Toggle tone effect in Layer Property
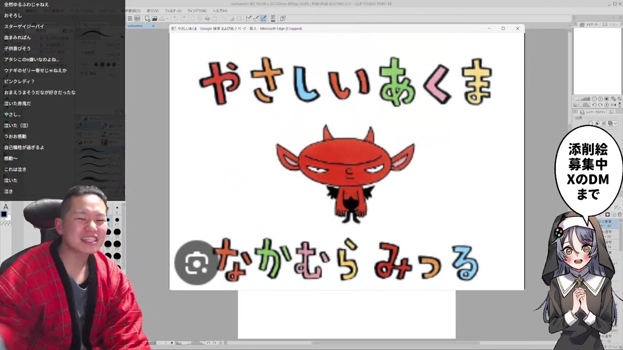Screen dimensions: 623x350 pyautogui.click(x=597, y=123)
